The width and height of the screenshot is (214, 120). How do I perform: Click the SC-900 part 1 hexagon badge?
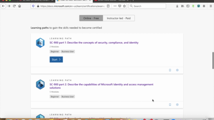[x=40, y=43]
